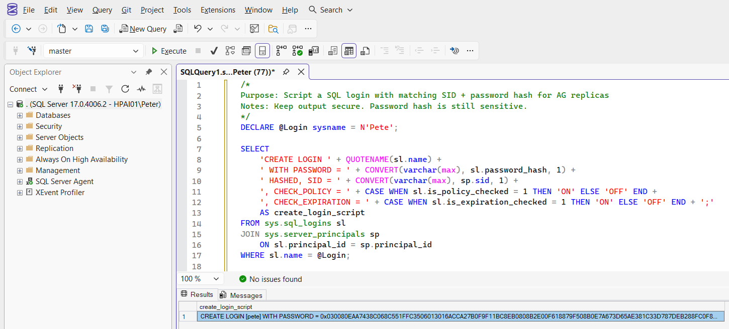
Task: Click the Save All icon
Action: tap(105, 29)
